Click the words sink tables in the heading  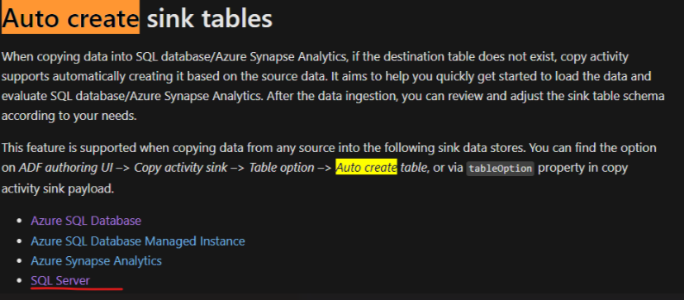[x=209, y=19]
